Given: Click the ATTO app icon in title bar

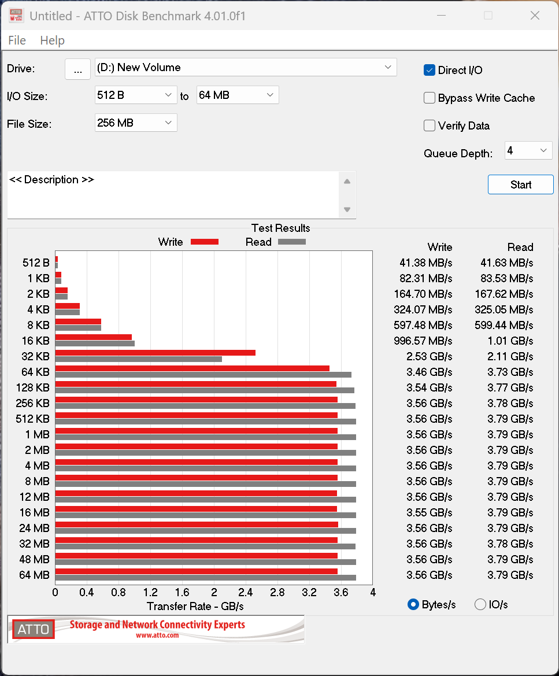Looking at the screenshot, I should tap(16, 16).
